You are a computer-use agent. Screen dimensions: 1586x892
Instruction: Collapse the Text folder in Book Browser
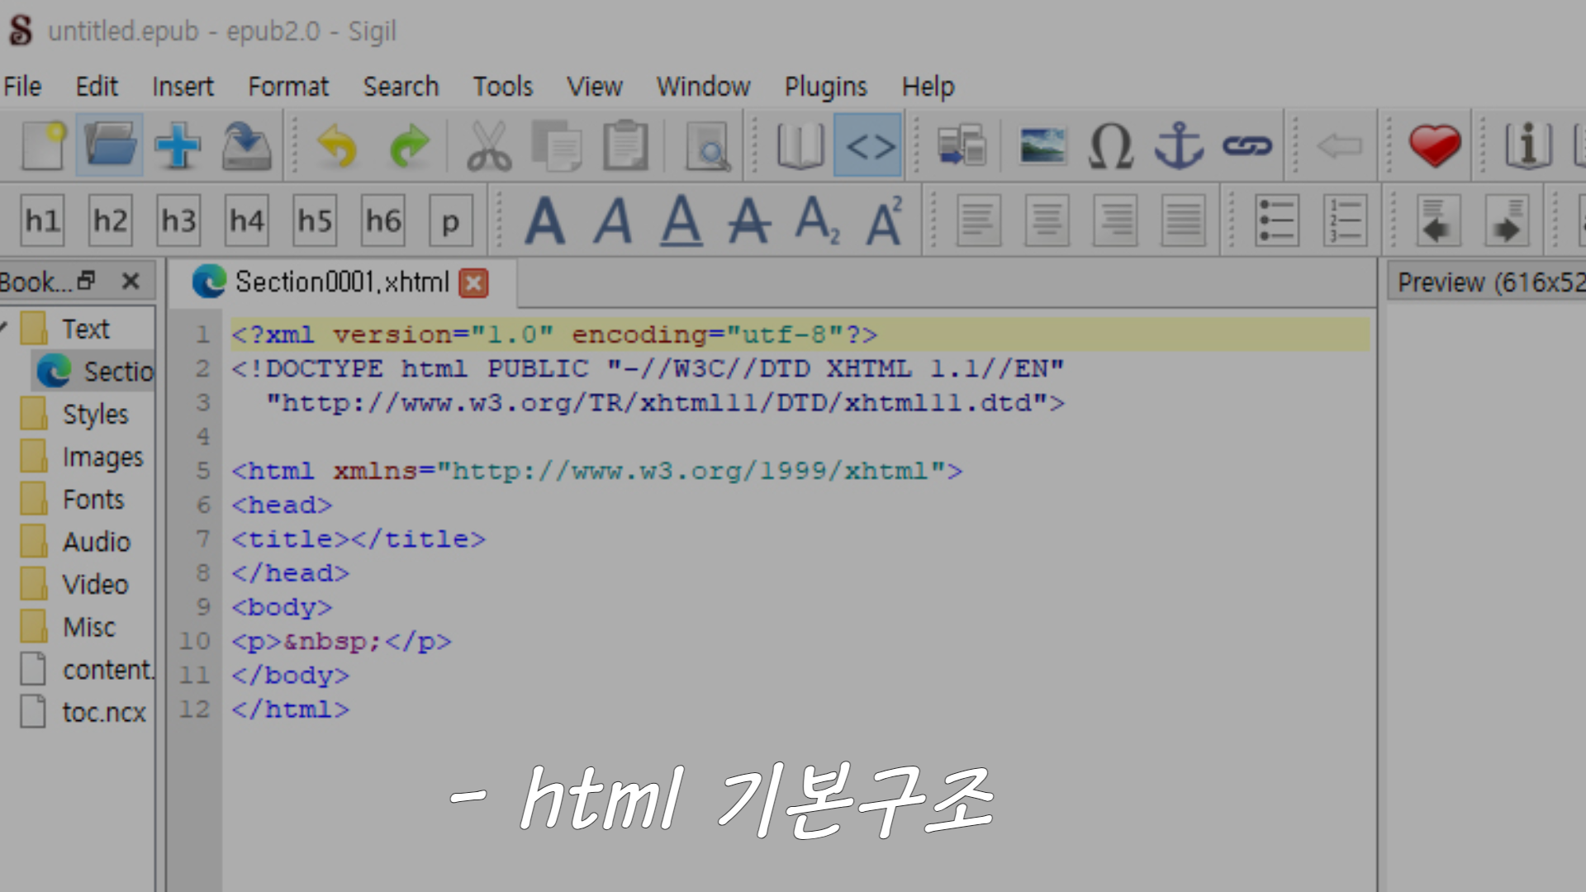(x=4, y=328)
